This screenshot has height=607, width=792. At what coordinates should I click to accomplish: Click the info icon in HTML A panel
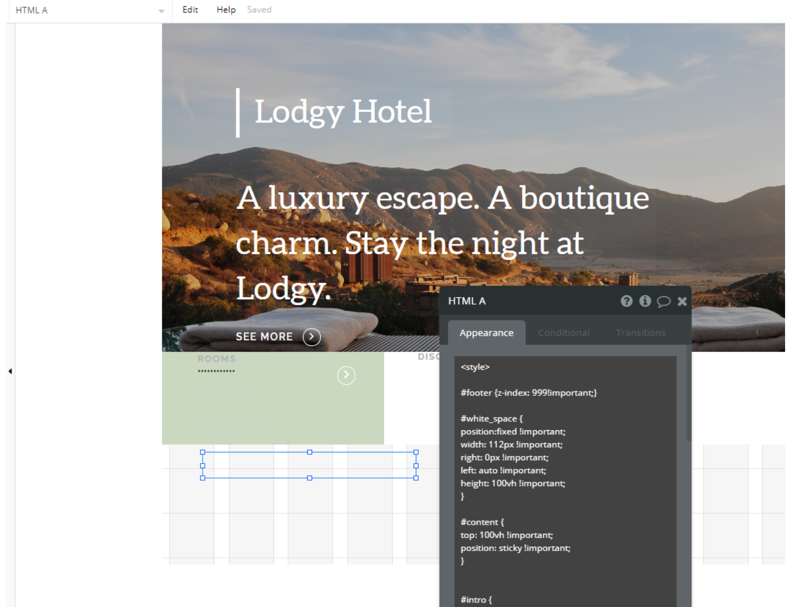[645, 301]
